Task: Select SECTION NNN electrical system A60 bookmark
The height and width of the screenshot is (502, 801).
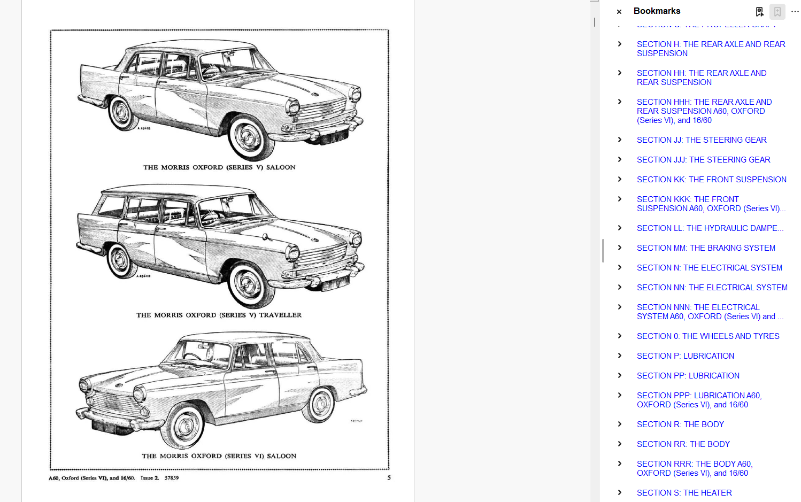Action: pyautogui.click(x=710, y=312)
